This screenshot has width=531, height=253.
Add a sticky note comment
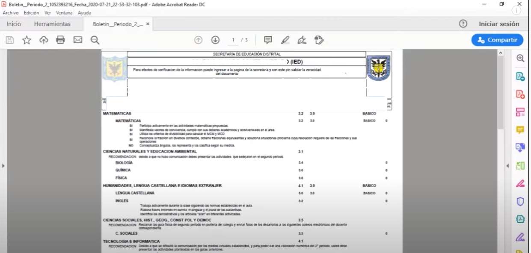coord(268,40)
